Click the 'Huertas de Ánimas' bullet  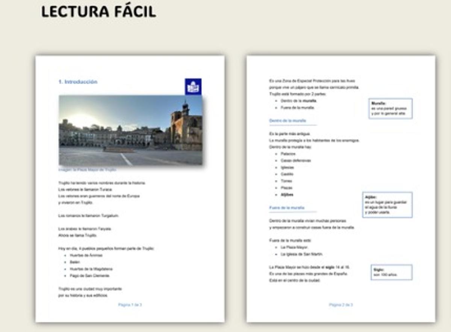pos(86,255)
